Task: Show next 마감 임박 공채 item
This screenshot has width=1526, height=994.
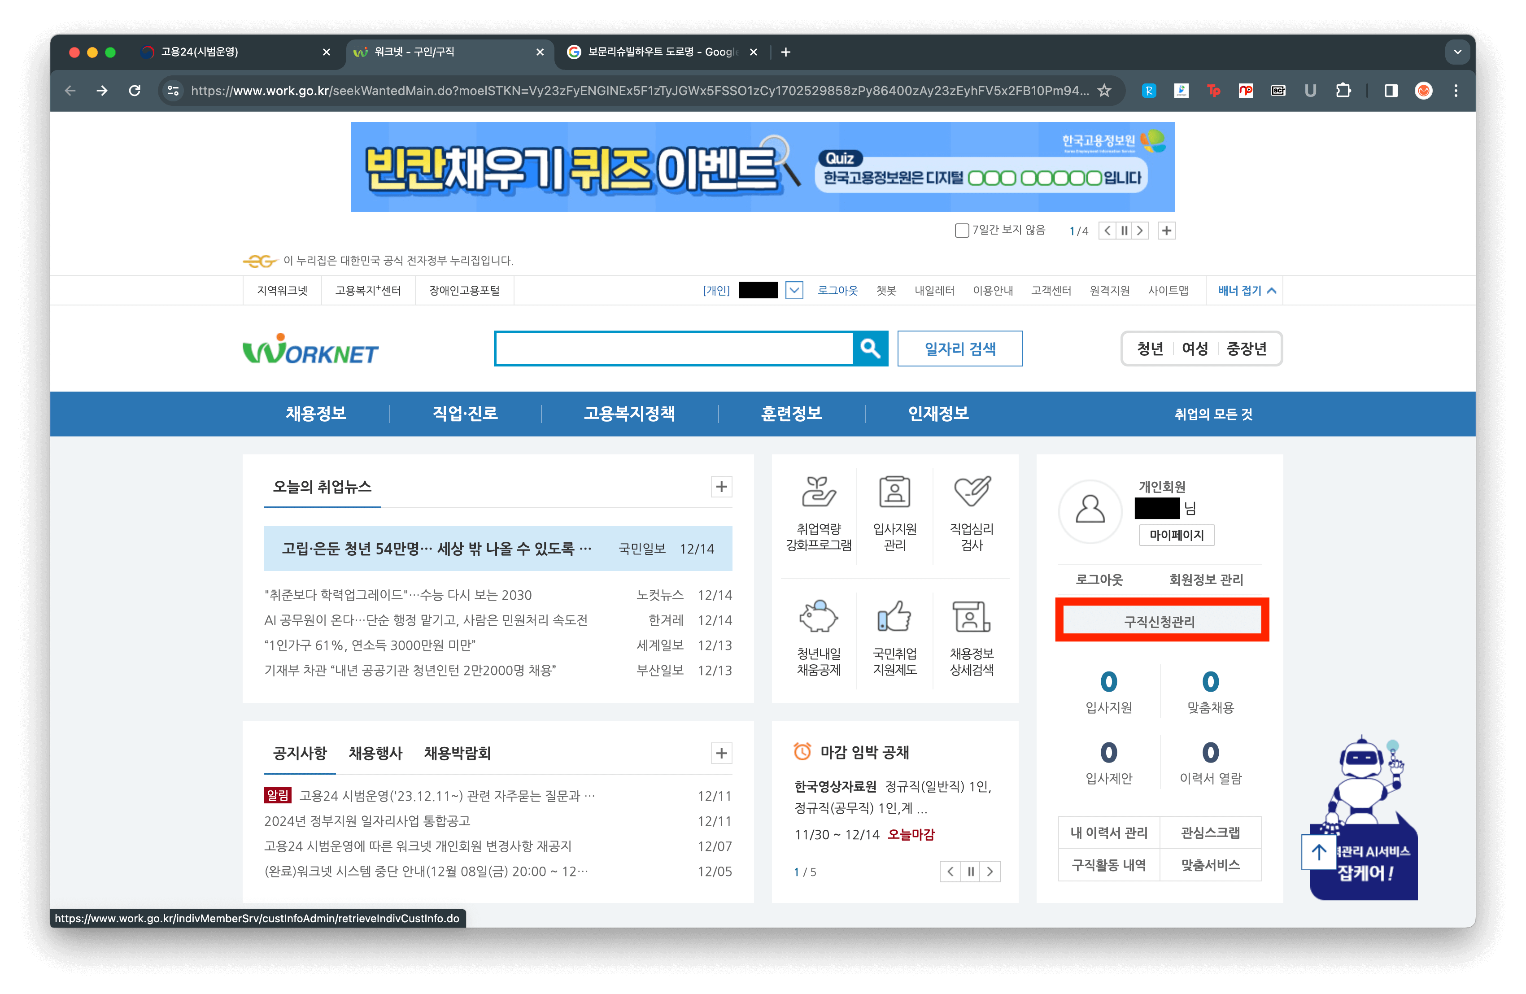Action: click(x=990, y=872)
